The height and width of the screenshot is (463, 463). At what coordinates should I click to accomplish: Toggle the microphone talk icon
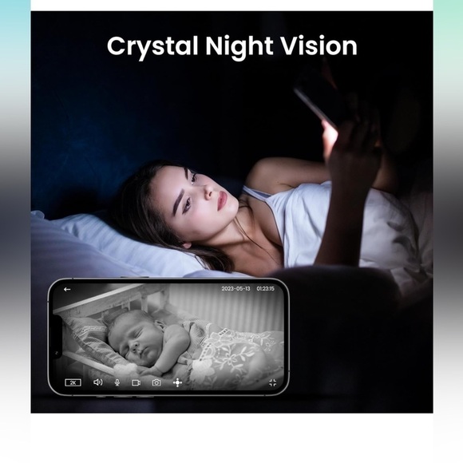point(117,382)
